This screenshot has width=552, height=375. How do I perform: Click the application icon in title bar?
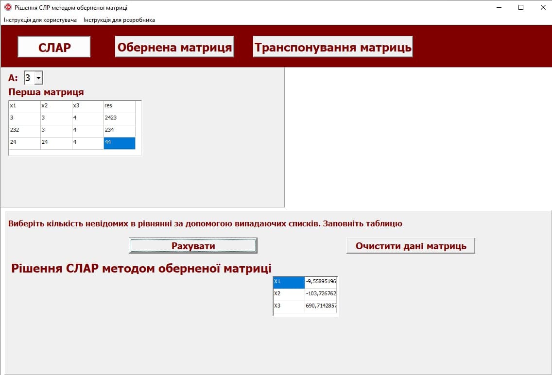(x=8, y=7)
